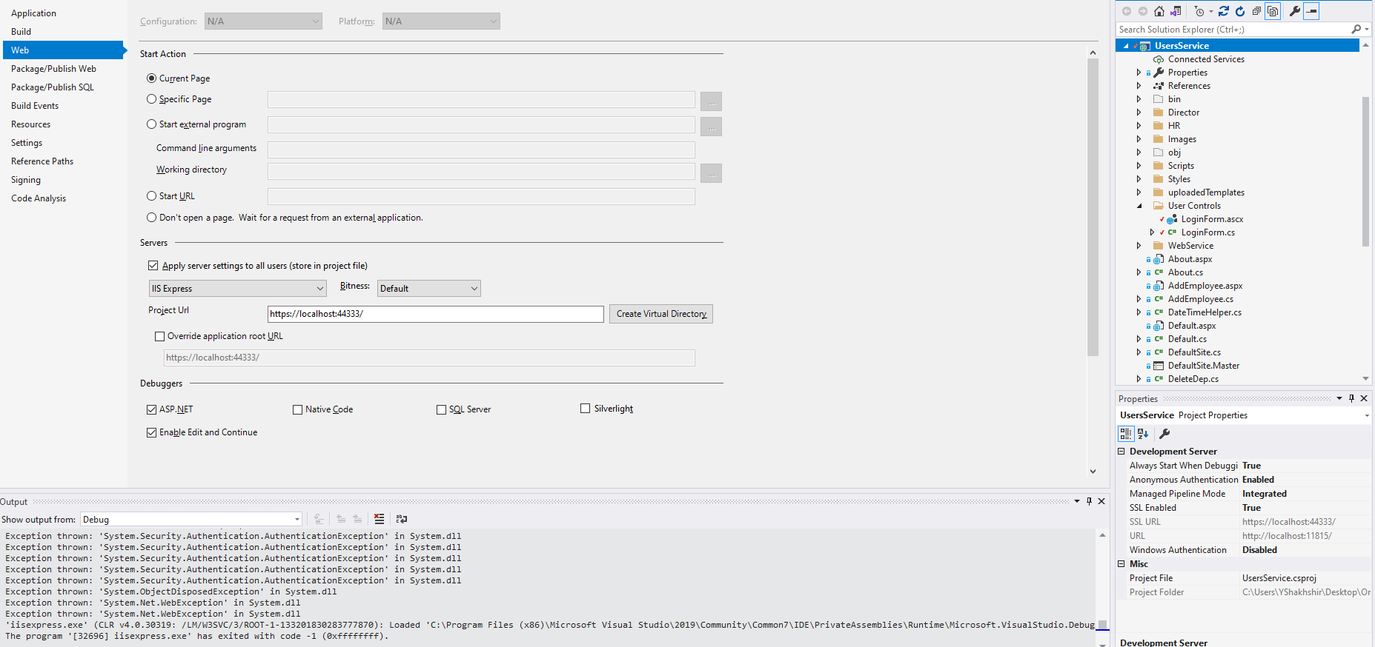Close the Output window
Viewport: 1375px width, 647px height.
(1101, 501)
